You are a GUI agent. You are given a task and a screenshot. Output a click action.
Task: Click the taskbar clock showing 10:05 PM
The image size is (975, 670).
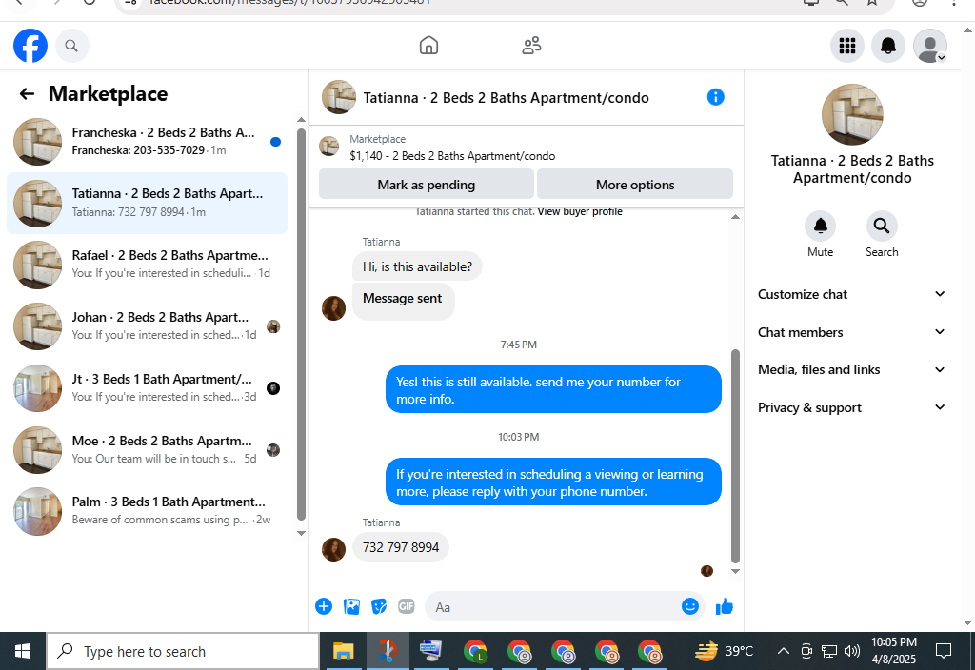pyautogui.click(x=893, y=651)
